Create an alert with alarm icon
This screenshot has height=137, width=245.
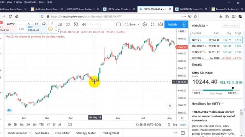[x=76, y=24]
